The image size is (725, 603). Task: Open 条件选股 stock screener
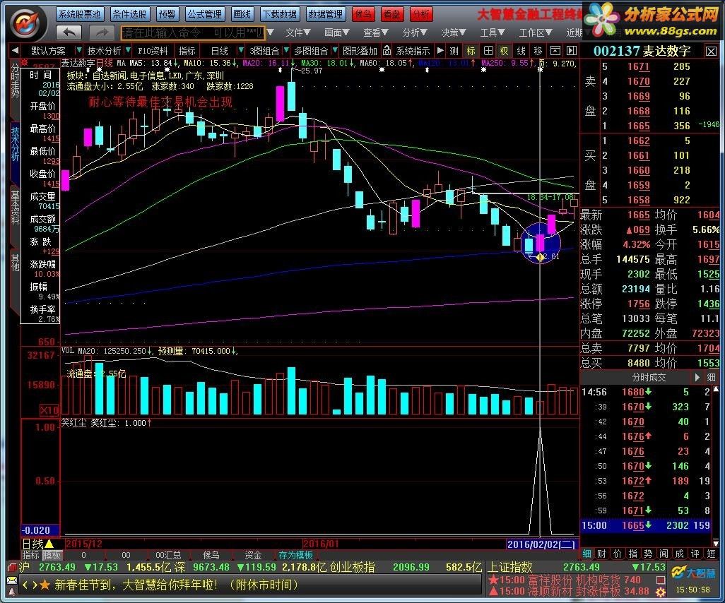point(129,14)
